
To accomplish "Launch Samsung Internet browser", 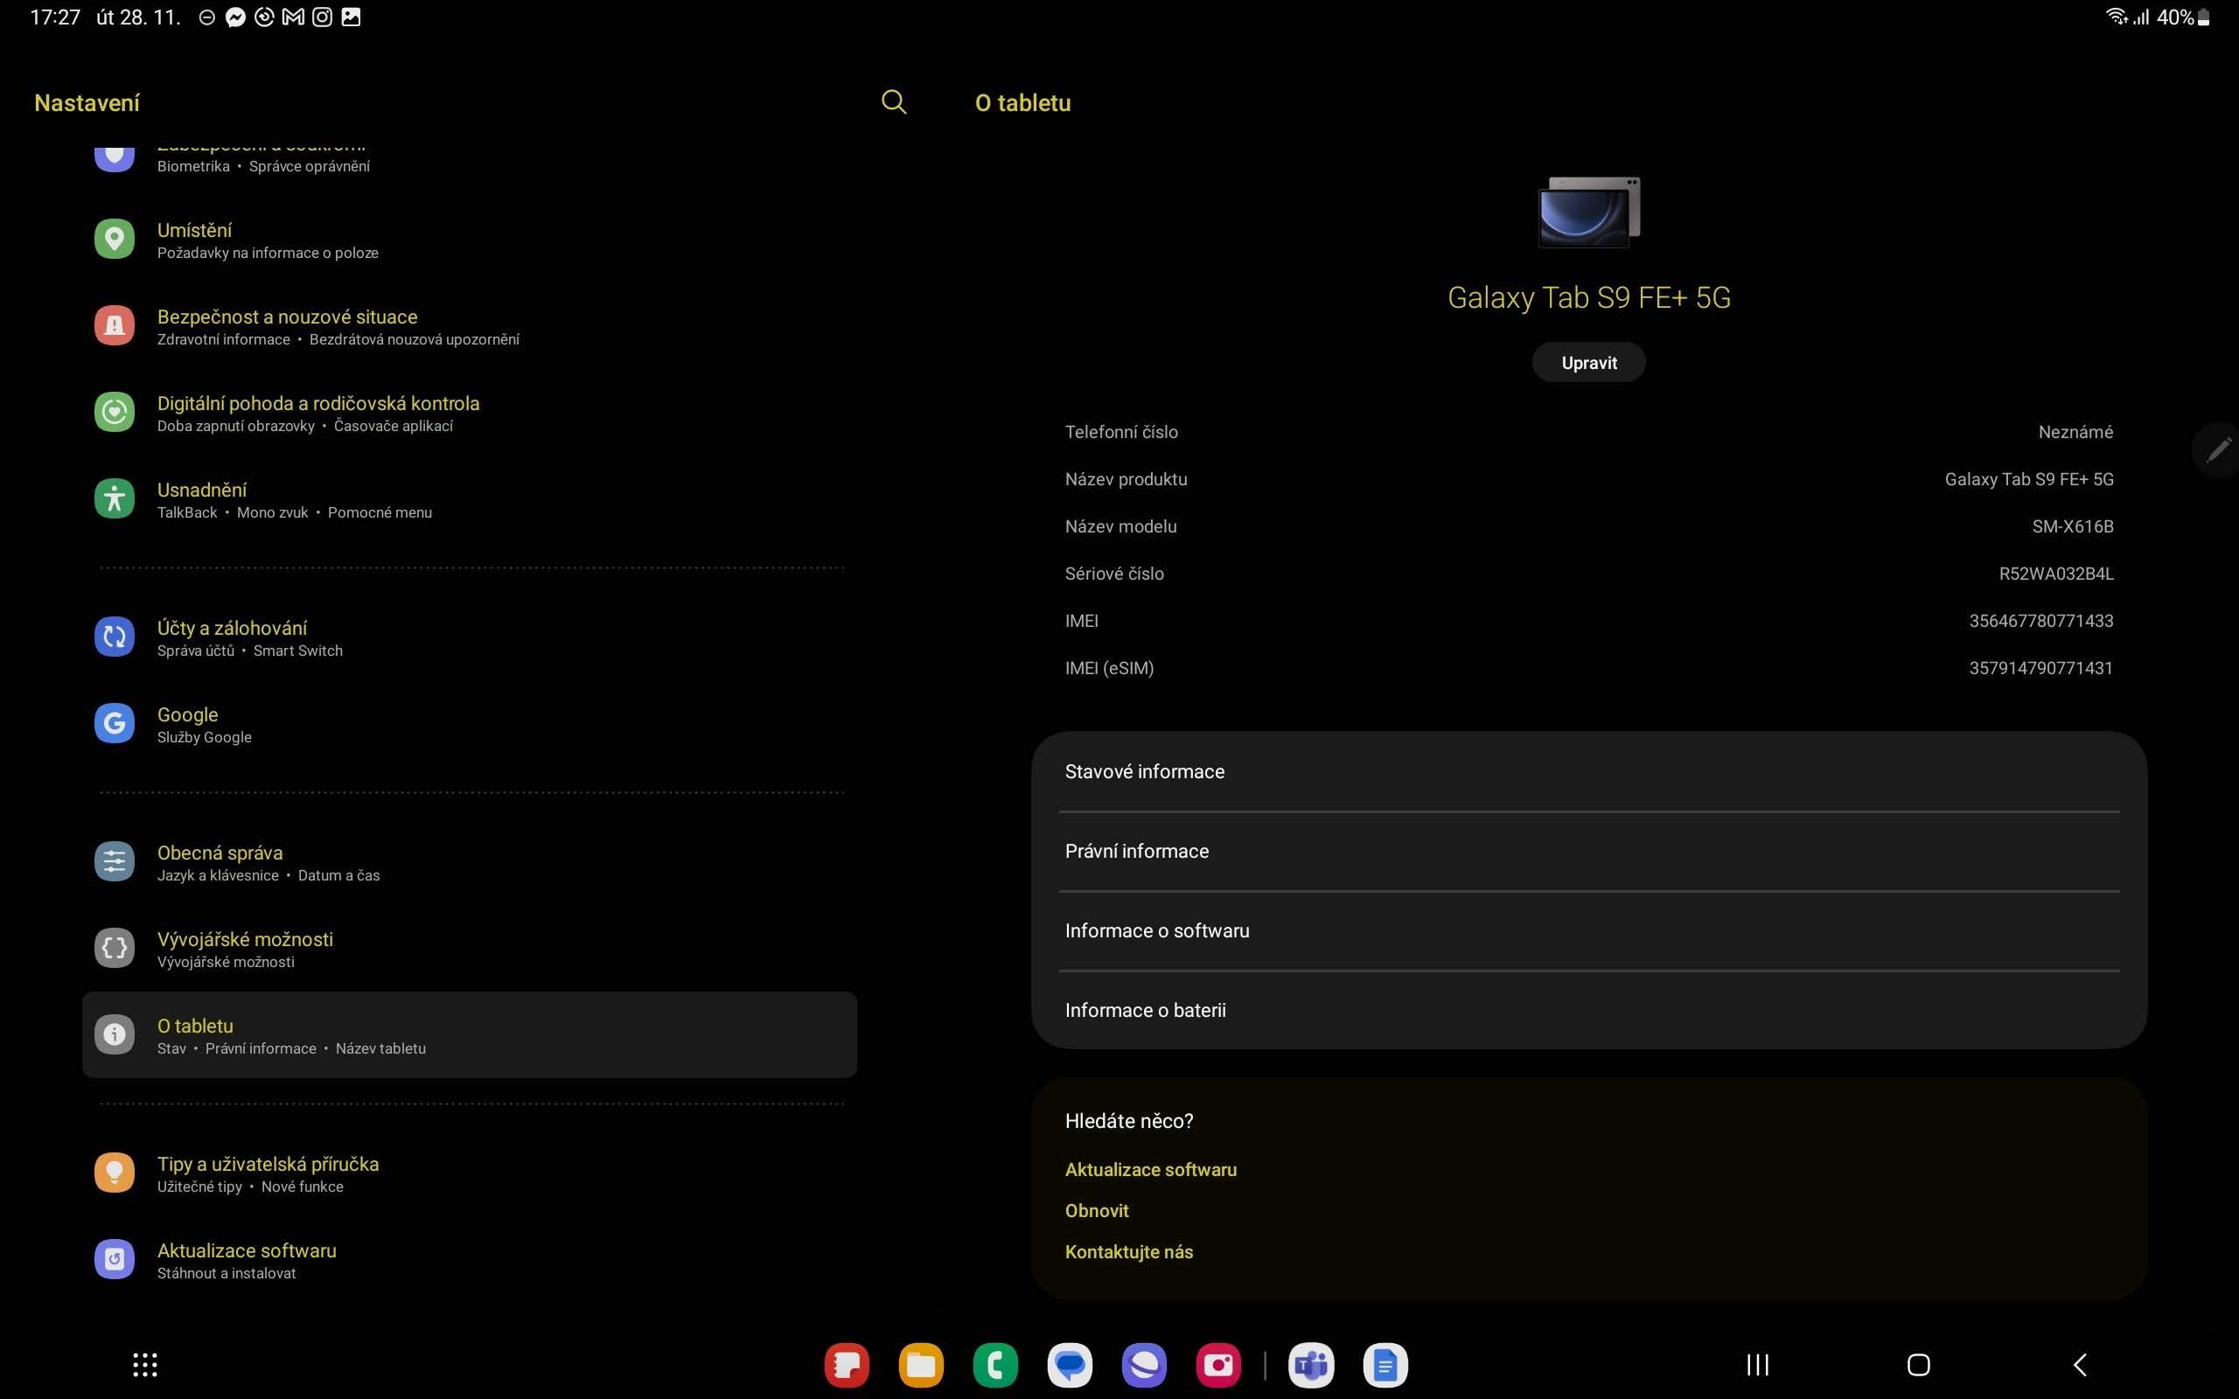I will [1145, 1365].
